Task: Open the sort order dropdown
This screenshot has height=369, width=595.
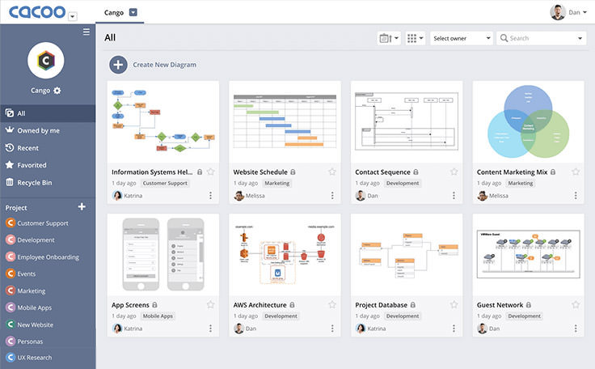Action: pos(389,38)
